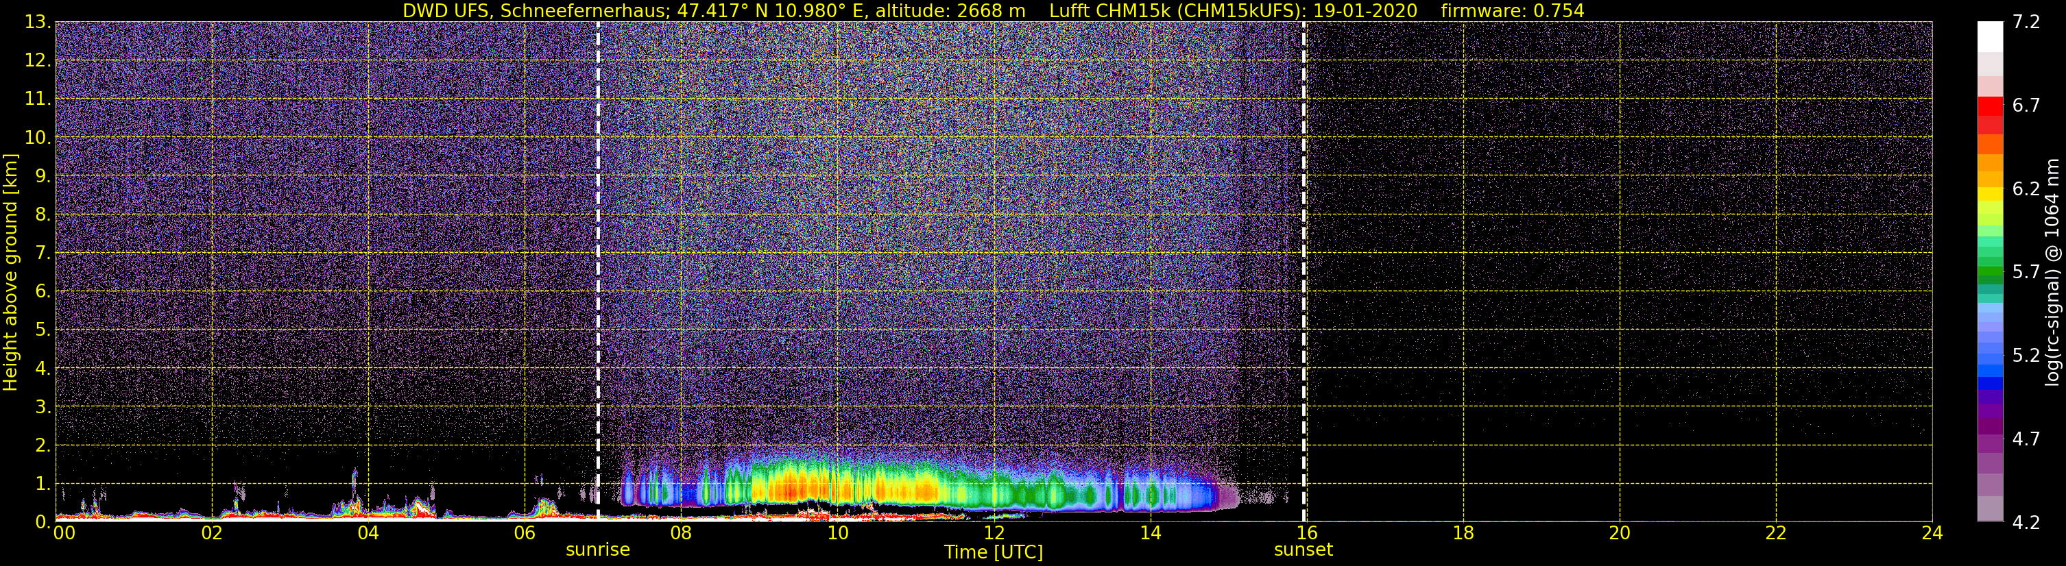Image resolution: width=2066 pixels, height=566 pixels.
Task: Click the 10 tick on the time axis
Action: 837,533
